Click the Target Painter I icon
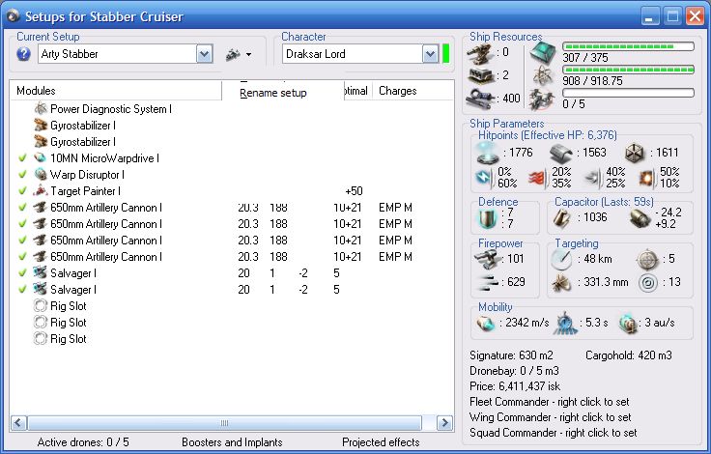This screenshot has height=454, width=711. point(41,191)
